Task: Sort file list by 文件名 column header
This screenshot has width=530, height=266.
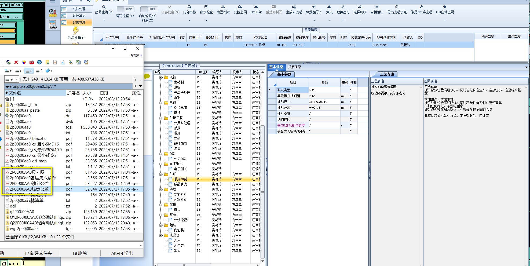Action: [x=35, y=93]
